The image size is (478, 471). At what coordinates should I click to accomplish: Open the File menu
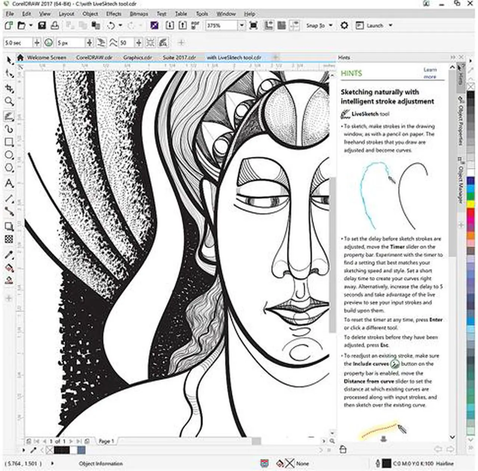click(10, 14)
